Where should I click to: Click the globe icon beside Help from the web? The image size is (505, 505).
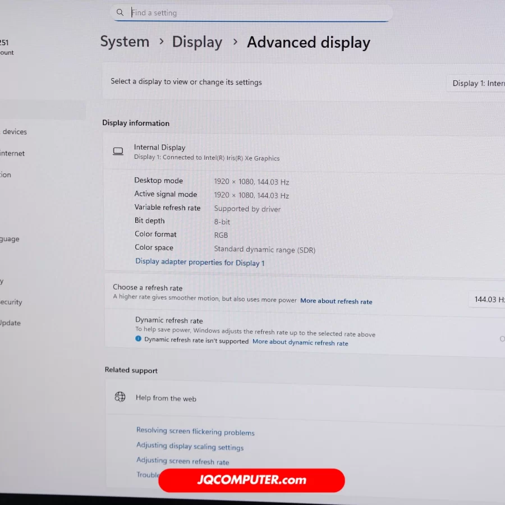[120, 397]
